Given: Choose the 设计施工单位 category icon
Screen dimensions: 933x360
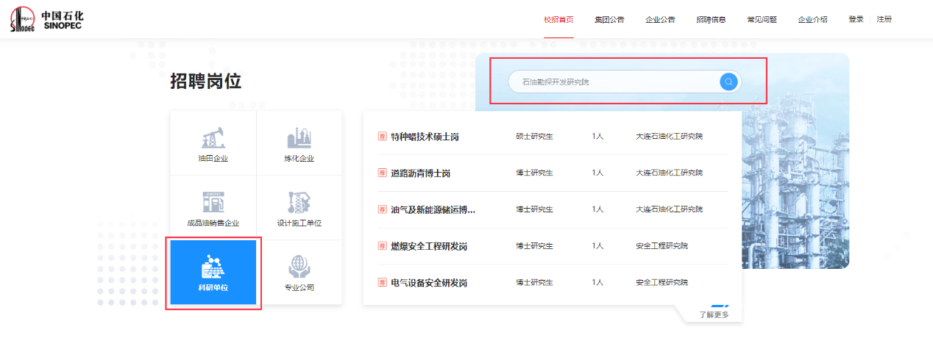Looking at the screenshot, I should [299, 203].
